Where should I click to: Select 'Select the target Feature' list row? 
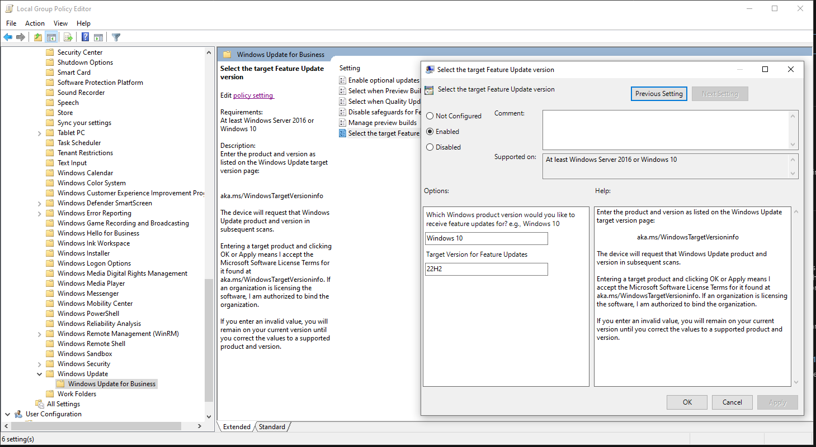pyautogui.click(x=380, y=133)
